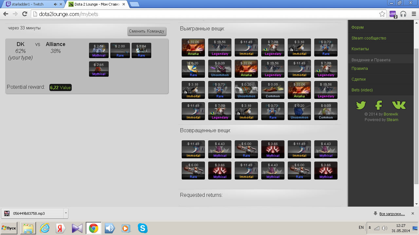Select the $2.54 Mythical bet item
Screen dimensions: 419x235
pyautogui.click(x=99, y=51)
